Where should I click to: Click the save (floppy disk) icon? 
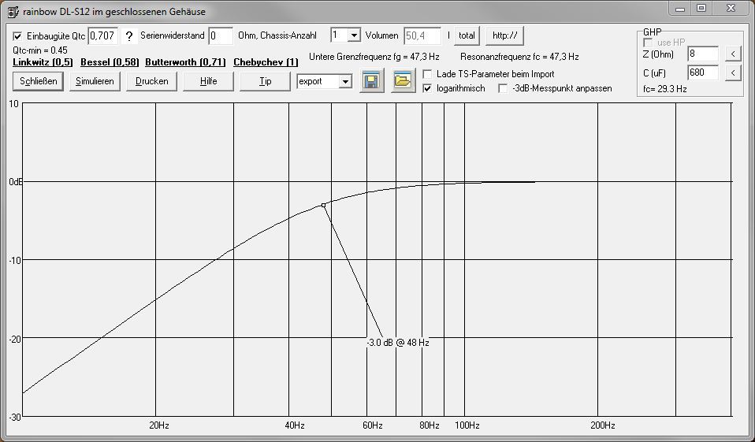(x=372, y=80)
